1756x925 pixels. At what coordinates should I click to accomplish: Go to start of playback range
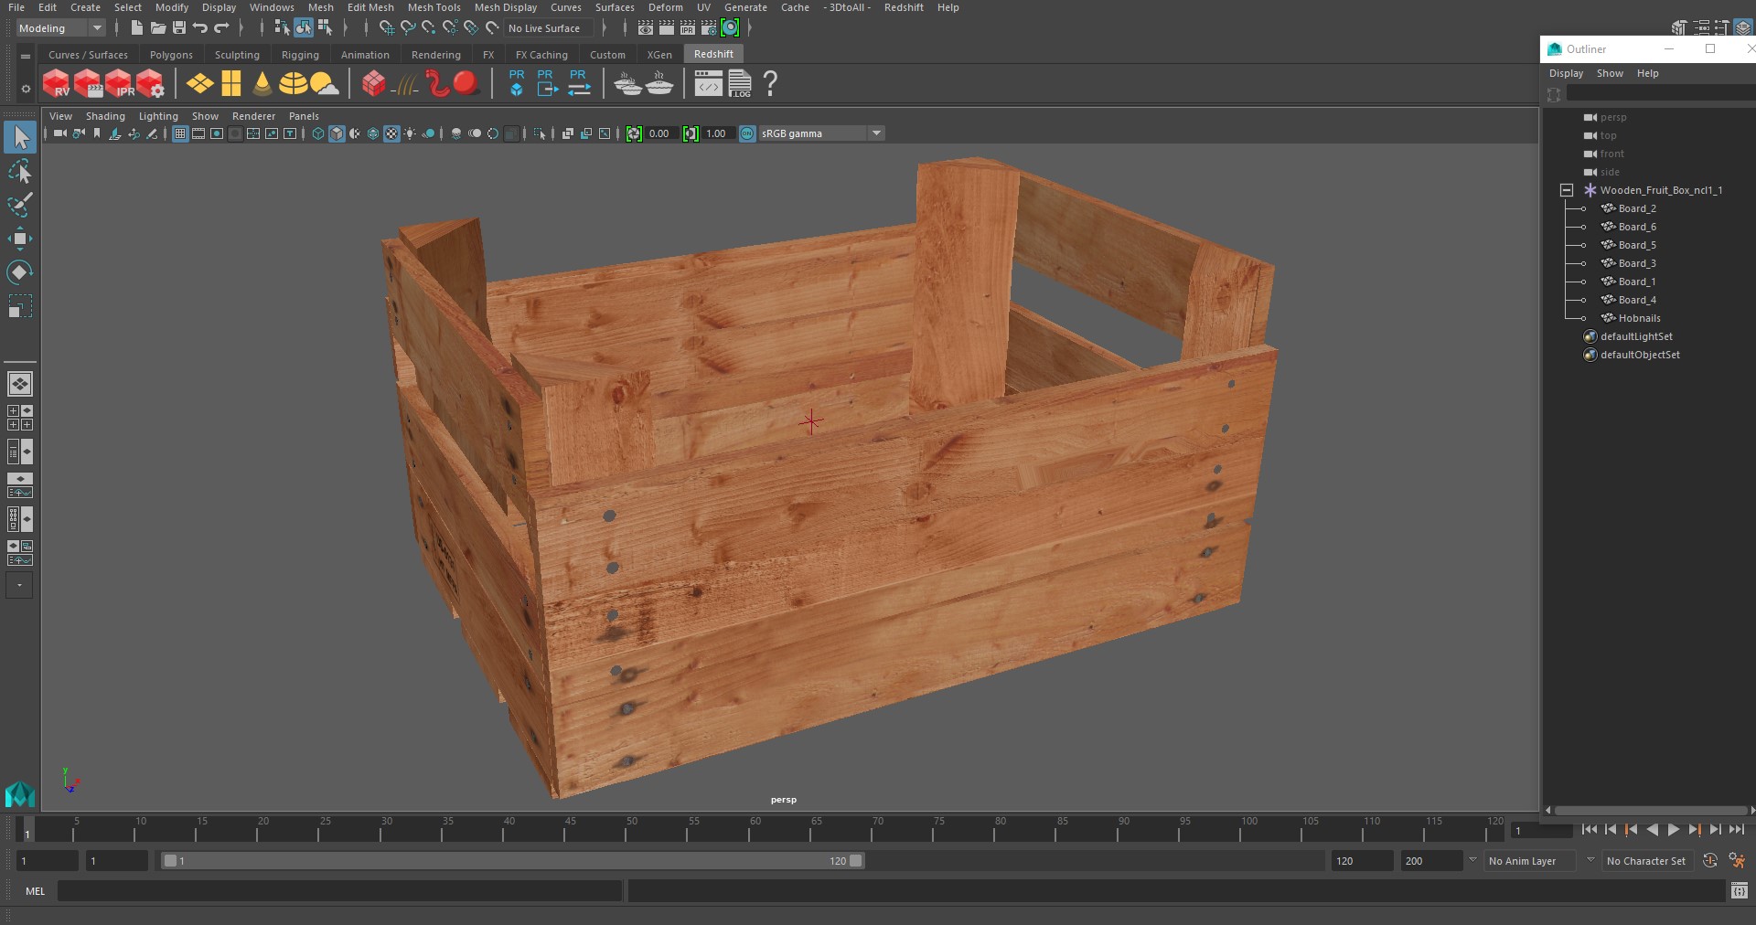click(x=1589, y=830)
